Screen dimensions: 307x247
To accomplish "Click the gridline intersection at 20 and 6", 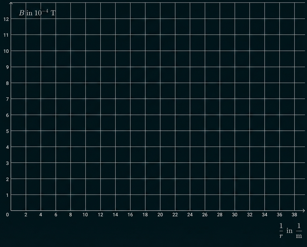I will (160, 115).
